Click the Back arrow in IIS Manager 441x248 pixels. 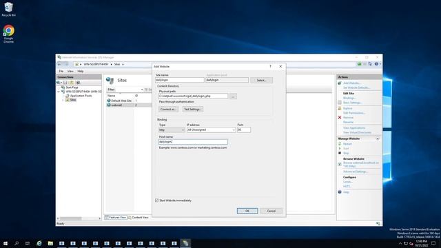(59, 64)
